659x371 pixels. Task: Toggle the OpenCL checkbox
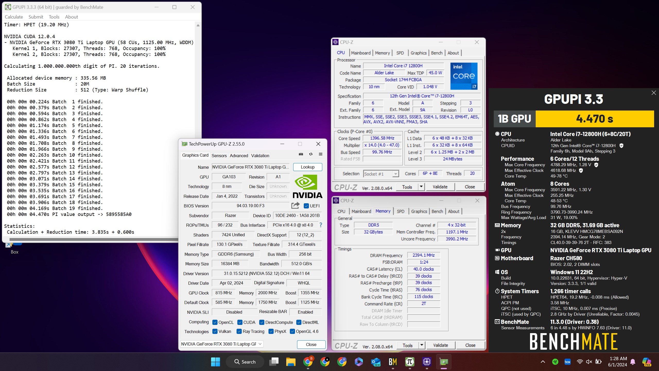click(x=215, y=322)
